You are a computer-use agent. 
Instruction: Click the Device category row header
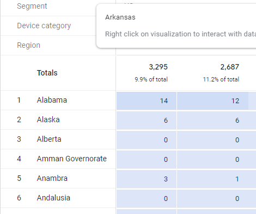(x=44, y=26)
